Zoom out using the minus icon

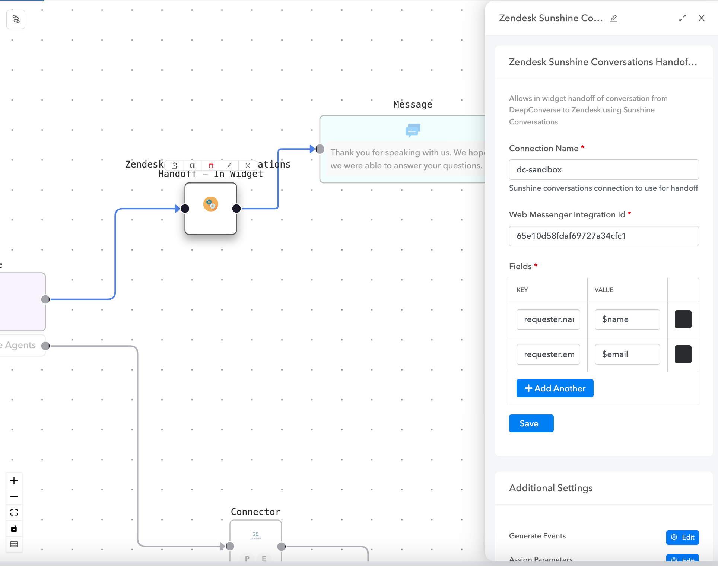14,496
